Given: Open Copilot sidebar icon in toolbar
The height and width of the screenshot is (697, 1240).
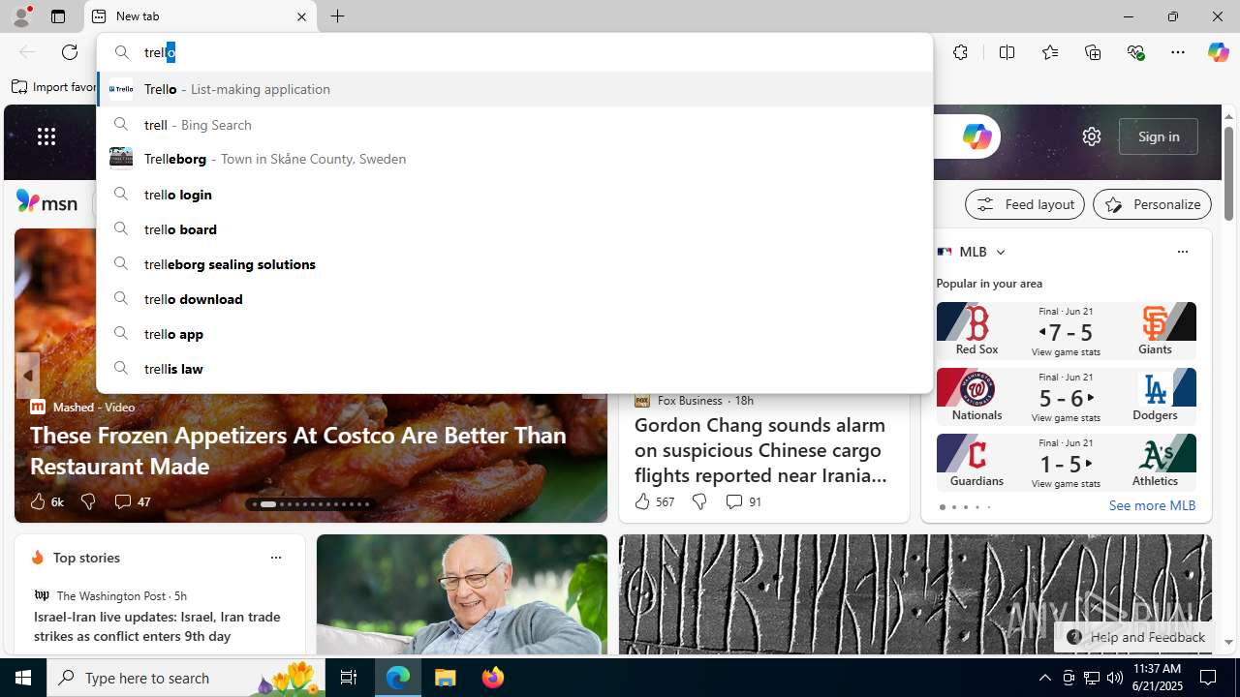Looking at the screenshot, I should (x=1218, y=52).
